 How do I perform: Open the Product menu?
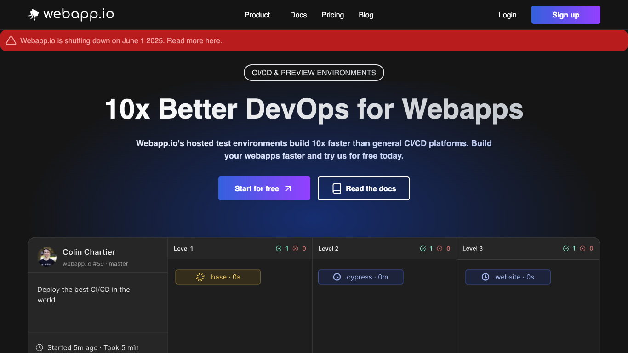click(x=257, y=15)
